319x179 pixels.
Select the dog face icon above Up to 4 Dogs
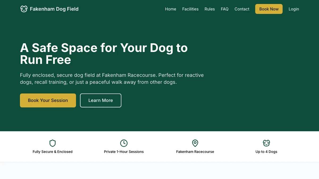click(x=266, y=143)
